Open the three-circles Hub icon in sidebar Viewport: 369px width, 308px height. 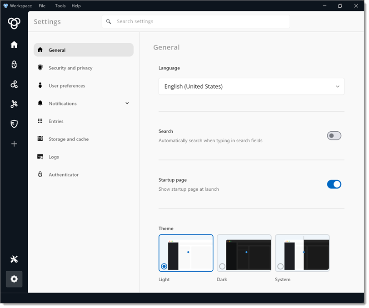click(14, 84)
